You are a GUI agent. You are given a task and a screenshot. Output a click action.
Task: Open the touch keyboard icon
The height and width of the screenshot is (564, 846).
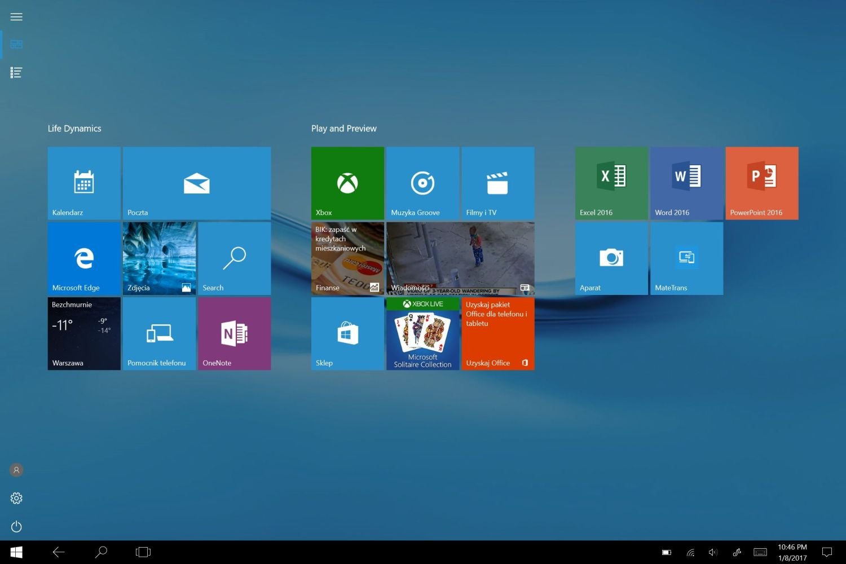760,553
